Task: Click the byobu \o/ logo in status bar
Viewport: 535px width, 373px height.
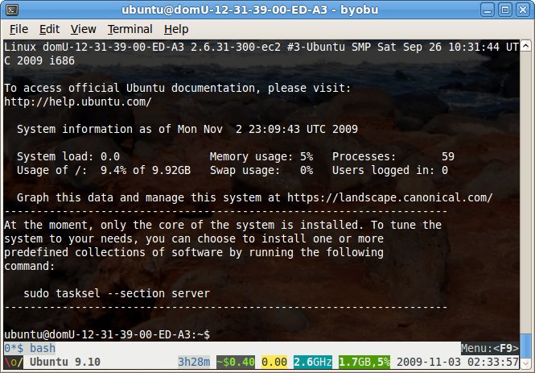Action: coord(13,362)
